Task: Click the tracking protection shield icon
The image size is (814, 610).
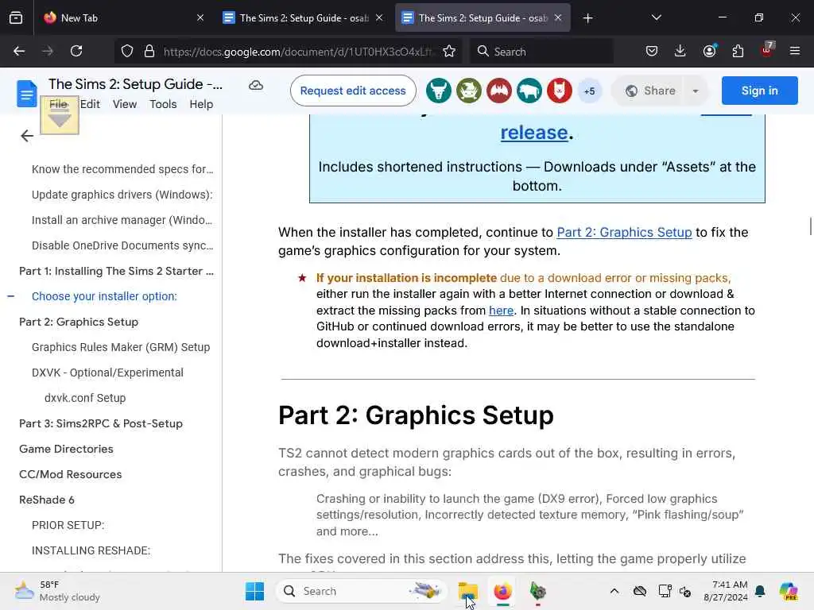Action: (x=127, y=52)
